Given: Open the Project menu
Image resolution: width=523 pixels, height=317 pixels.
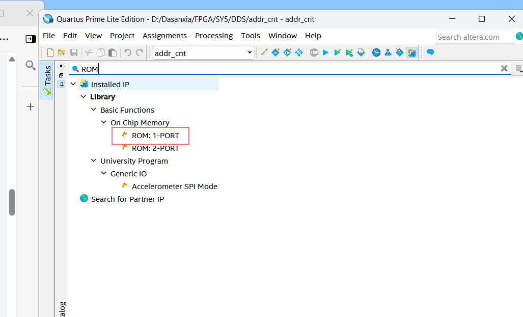Looking at the screenshot, I should point(122,36).
